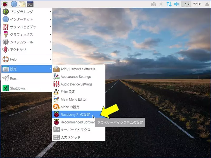Click the 入力メソッド keyboard icon

tap(56, 137)
